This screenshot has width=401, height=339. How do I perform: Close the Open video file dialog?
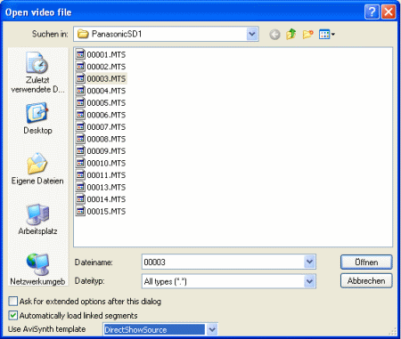pyautogui.click(x=389, y=12)
